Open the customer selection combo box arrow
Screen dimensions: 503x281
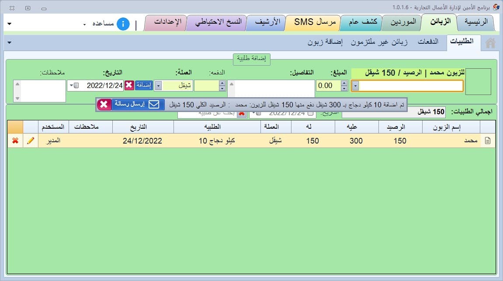(355, 86)
